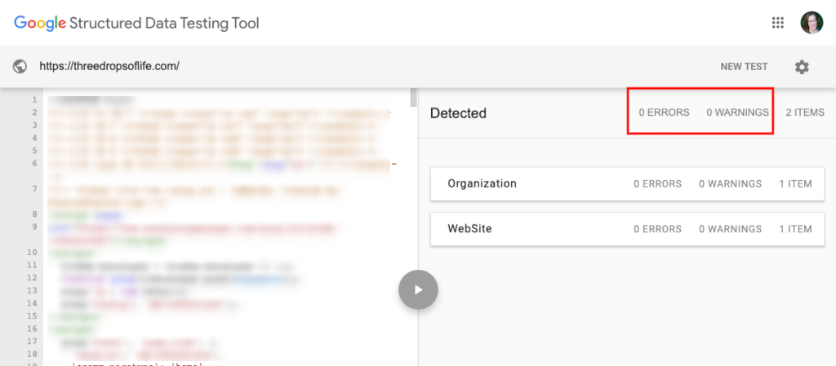Open the Google apps grid icon
This screenshot has width=836, height=366.
pyautogui.click(x=778, y=23)
